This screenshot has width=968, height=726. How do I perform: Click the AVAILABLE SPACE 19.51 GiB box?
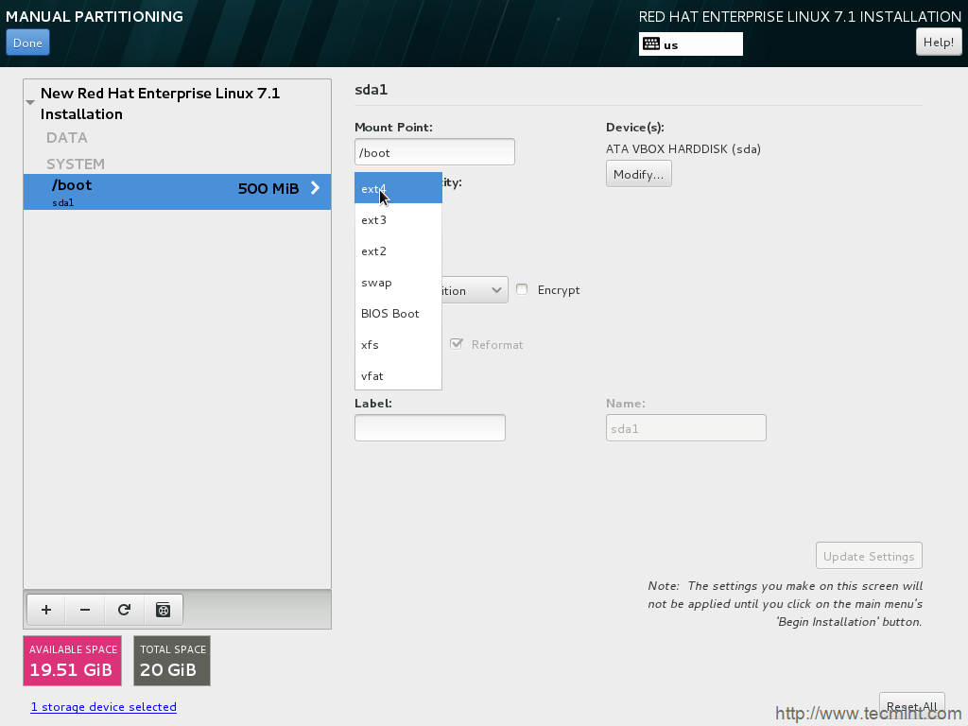click(x=72, y=661)
